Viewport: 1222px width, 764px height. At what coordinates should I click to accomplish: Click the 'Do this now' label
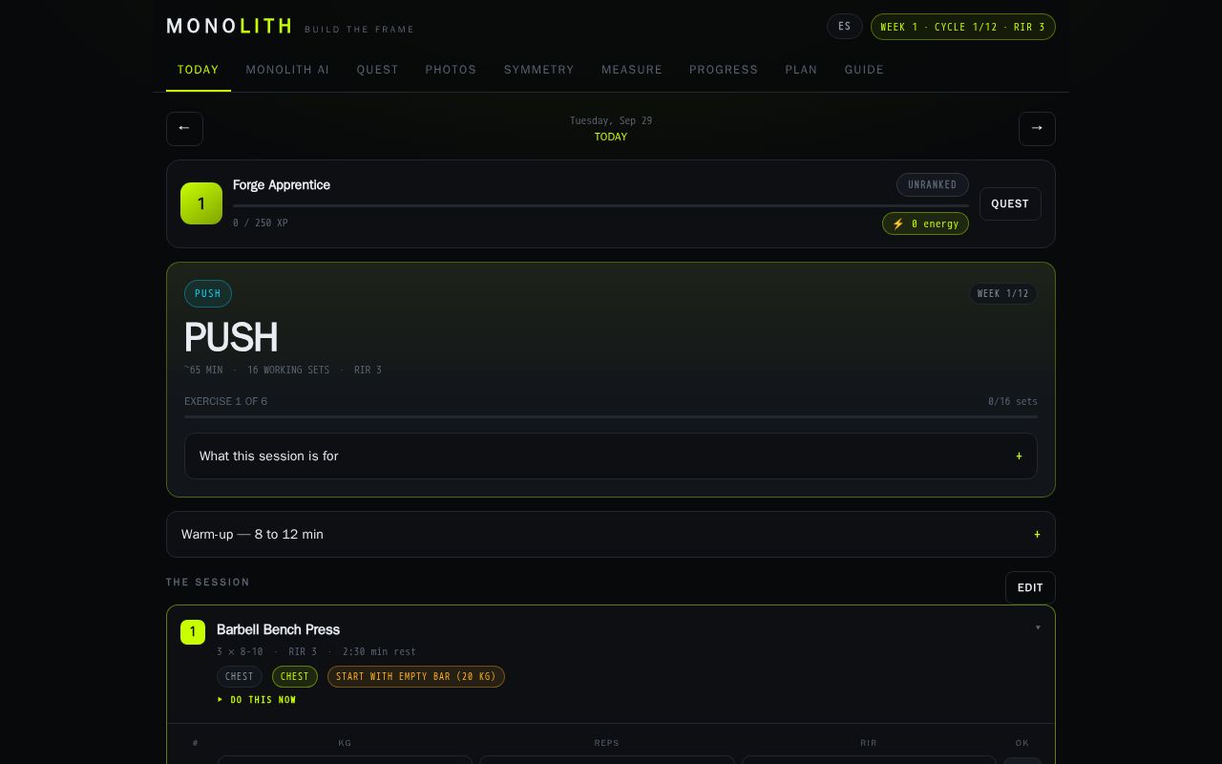(257, 700)
